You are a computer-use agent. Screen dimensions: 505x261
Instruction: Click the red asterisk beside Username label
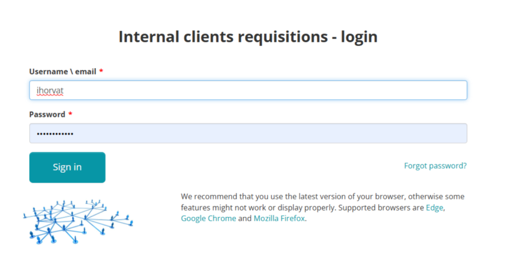[x=101, y=72]
